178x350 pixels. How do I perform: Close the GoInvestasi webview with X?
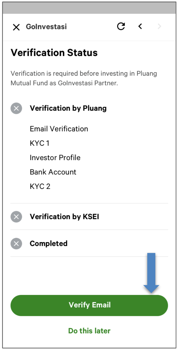tap(16, 27)
